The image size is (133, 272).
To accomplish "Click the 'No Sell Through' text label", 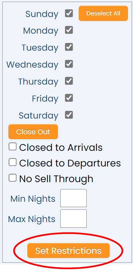I will pyautogui.click(x=56, y=179).
